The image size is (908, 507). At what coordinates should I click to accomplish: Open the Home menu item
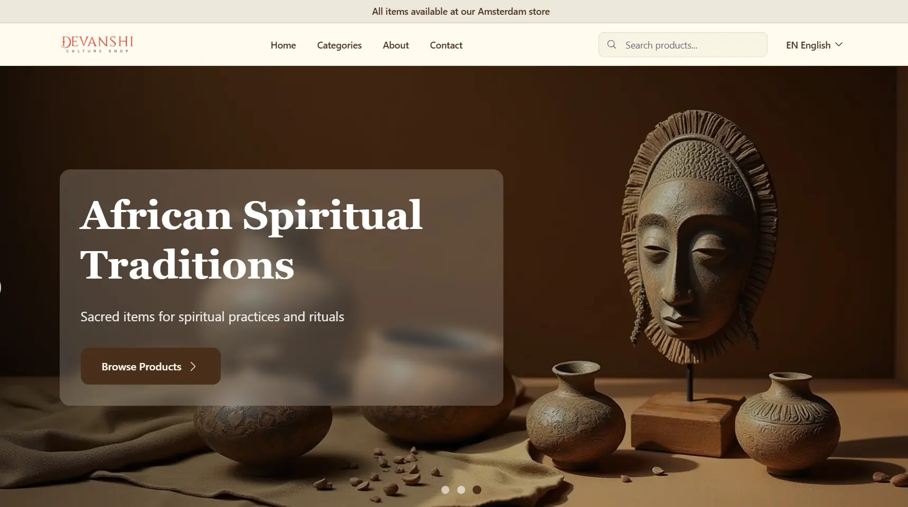click(283, 45)
